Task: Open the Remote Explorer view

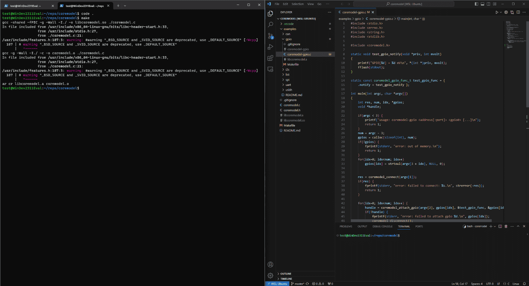Action: pos(270,69)
